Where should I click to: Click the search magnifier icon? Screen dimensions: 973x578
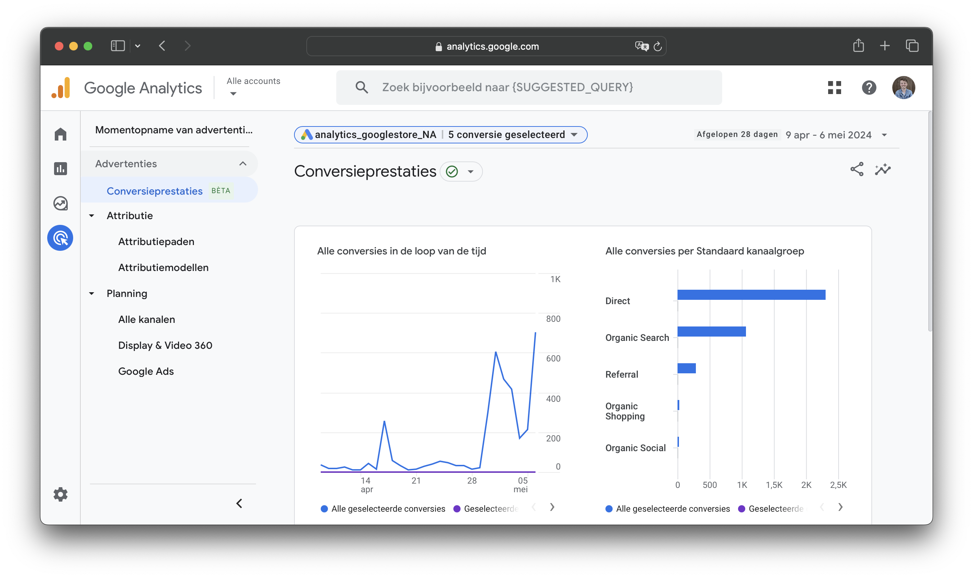tap(361, 87)
